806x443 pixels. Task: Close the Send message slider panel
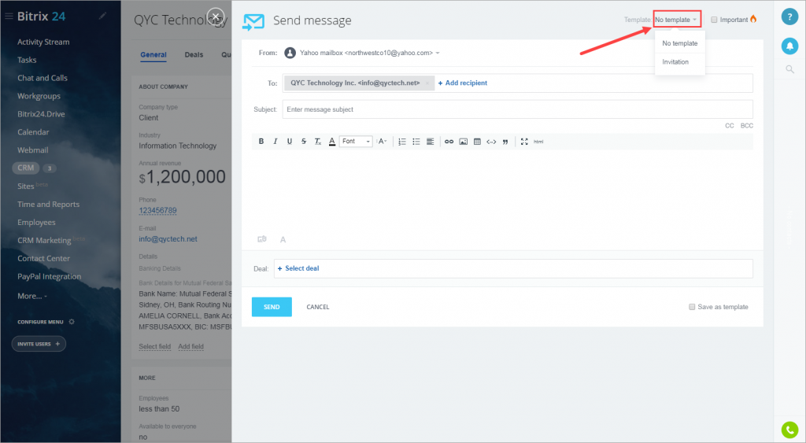tap(216, 17)
